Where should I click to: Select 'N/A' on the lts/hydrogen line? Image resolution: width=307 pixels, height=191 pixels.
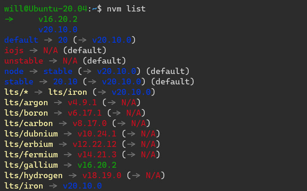pyautogui.click(x=153, y=176)
